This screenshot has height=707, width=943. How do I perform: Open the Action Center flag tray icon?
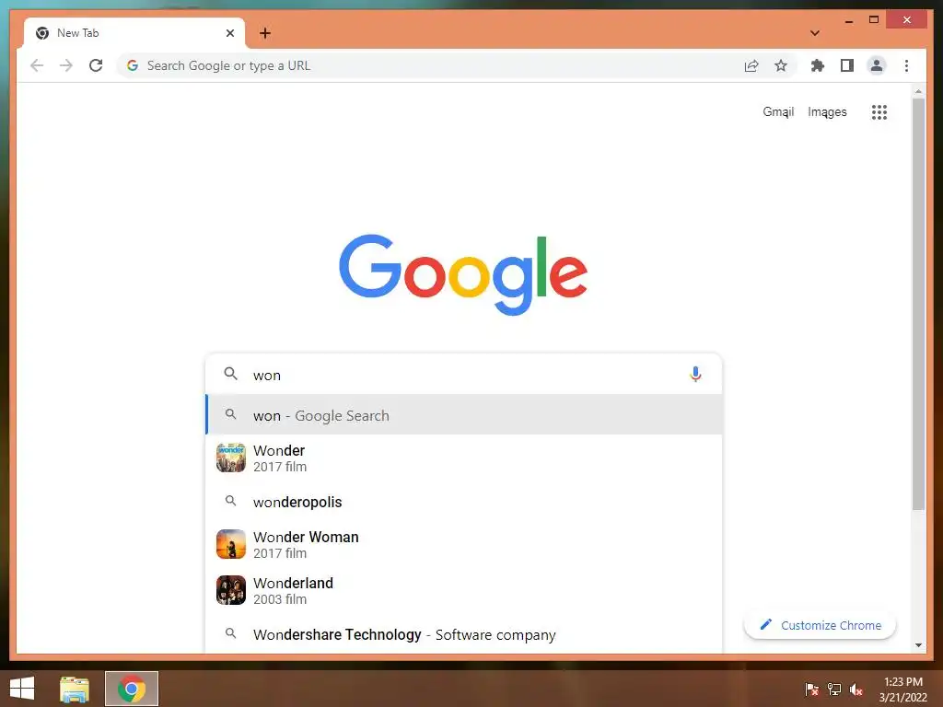pyautogui.click(x=811, y=690)
